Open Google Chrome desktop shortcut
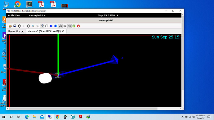The height and width of the screenshot is (120, 214). coord(17,4)
